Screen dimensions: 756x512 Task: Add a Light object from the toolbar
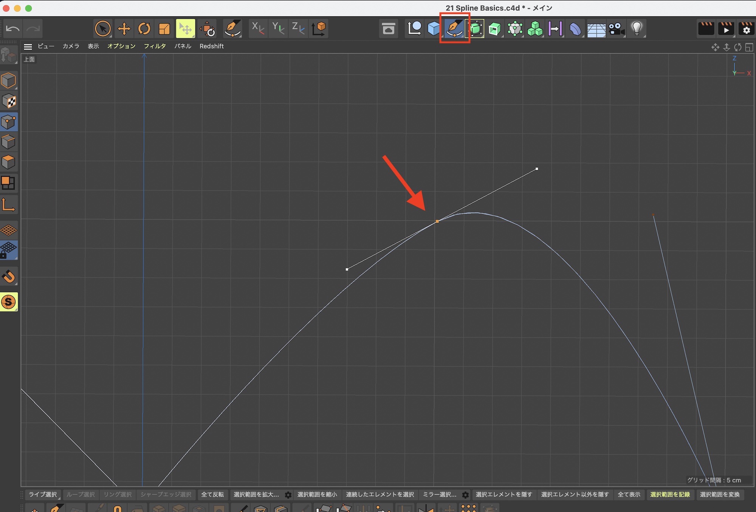click(637, 28)
